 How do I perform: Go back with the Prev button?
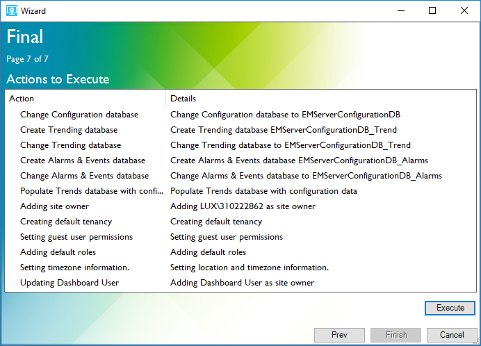[339, 335]
